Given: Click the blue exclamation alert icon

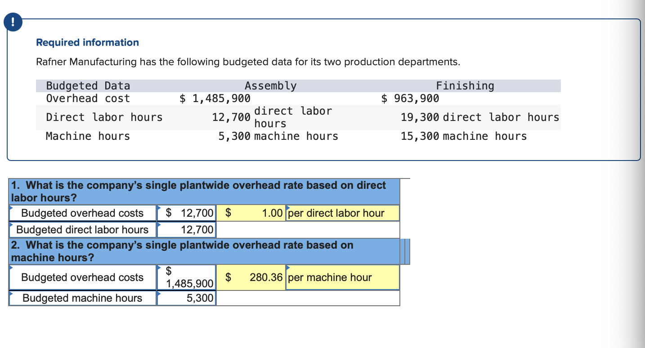Looking at the screenshot, I should tap(13, 21).
